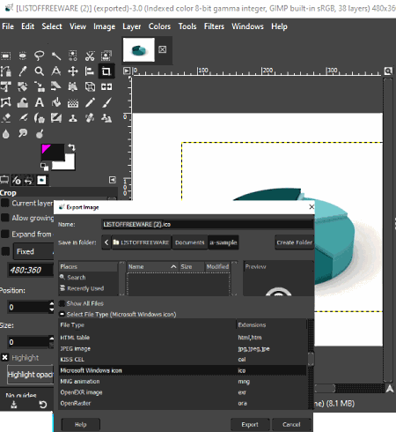The width and height of the screenshot is (396, 432).
Task: Switch to the Undo History tab
Action: pos(28,180)
